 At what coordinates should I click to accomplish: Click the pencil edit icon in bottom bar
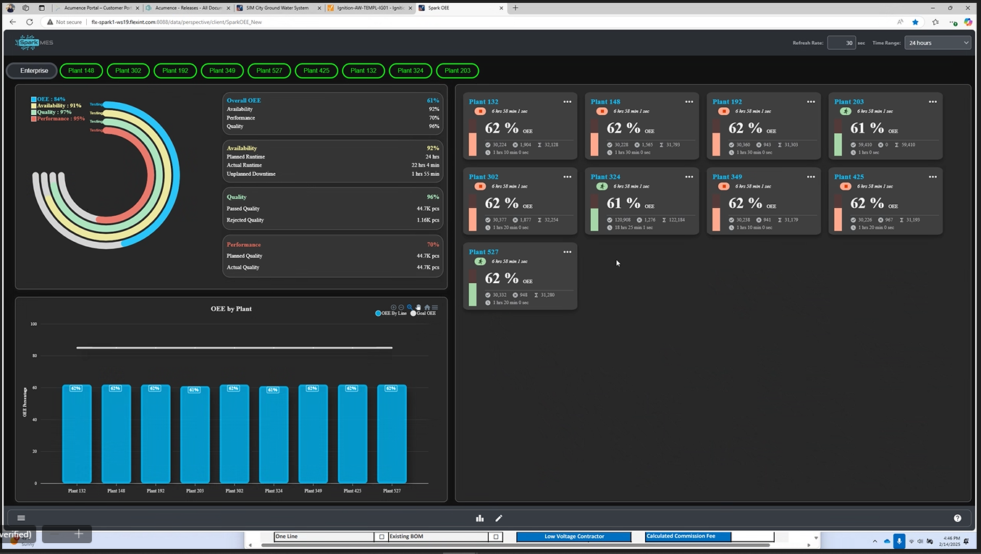tap(498, 519)
